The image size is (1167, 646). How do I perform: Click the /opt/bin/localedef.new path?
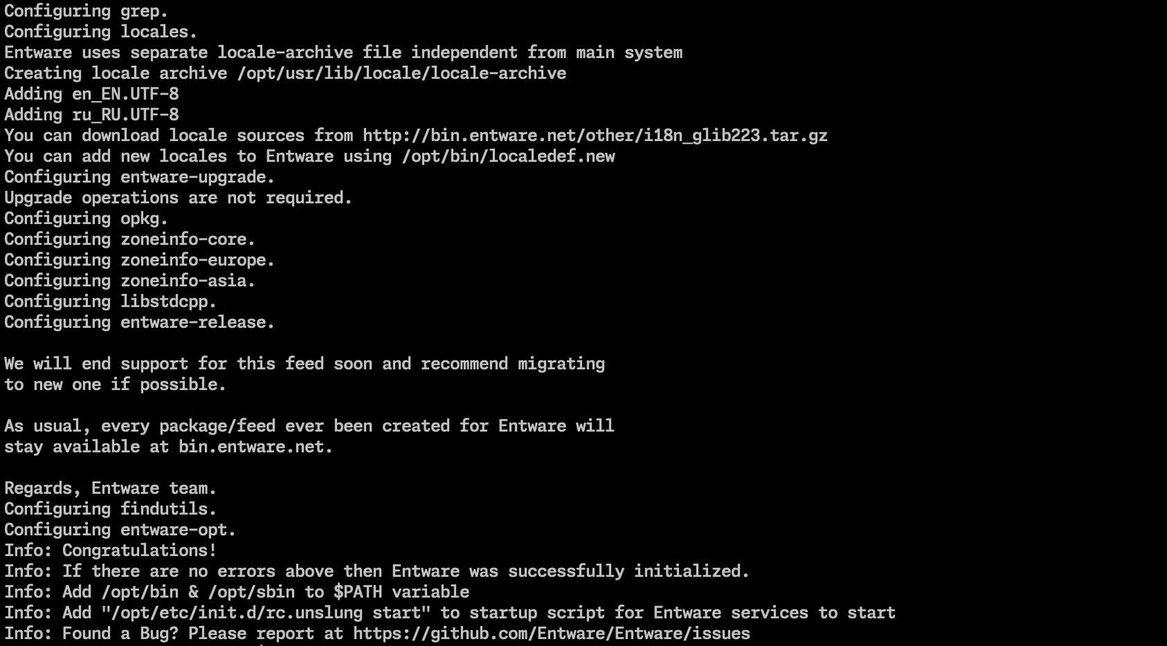pyautogui.click(x=508, y=156)
